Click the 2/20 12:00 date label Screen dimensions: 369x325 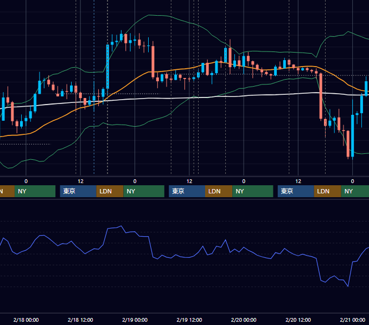point(298,320)
